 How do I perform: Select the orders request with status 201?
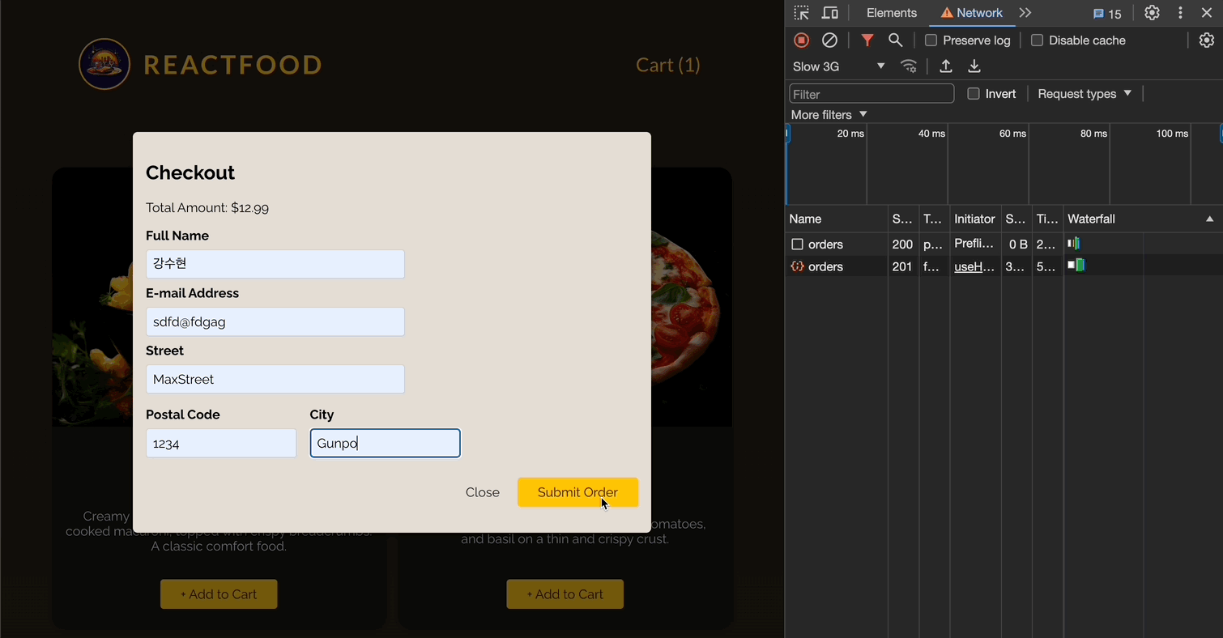(1004, 266)
